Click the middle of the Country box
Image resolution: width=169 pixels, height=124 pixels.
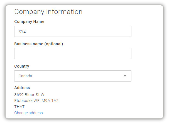tap(73, 76)
